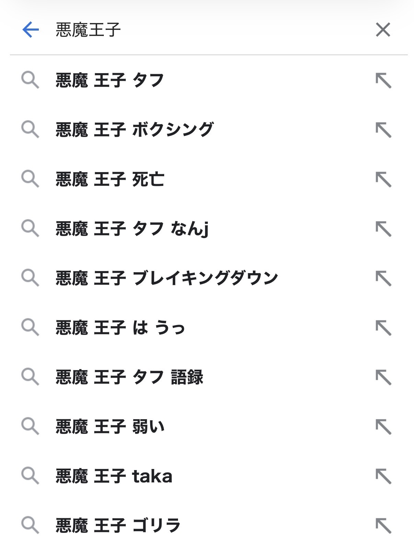This screenshot has width=414, height=547.
Task: Click the search box containing 悪魔王子
Action: [x=206, y=30]
